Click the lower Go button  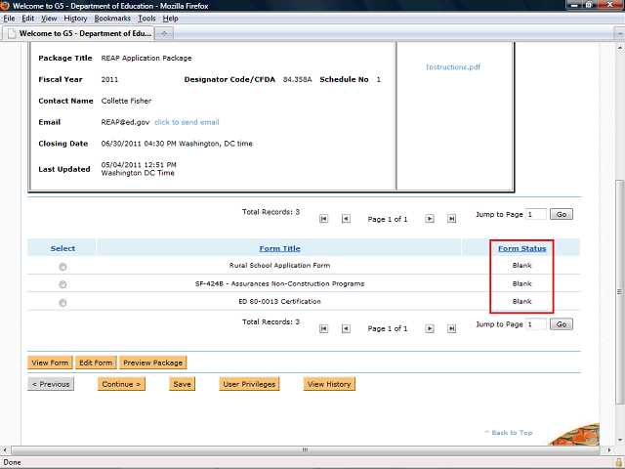coord(562,324)
